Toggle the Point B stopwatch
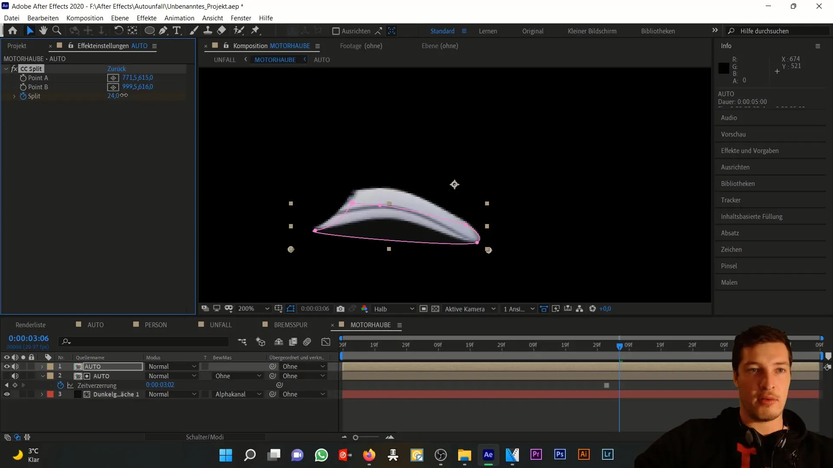 [23, 87]
